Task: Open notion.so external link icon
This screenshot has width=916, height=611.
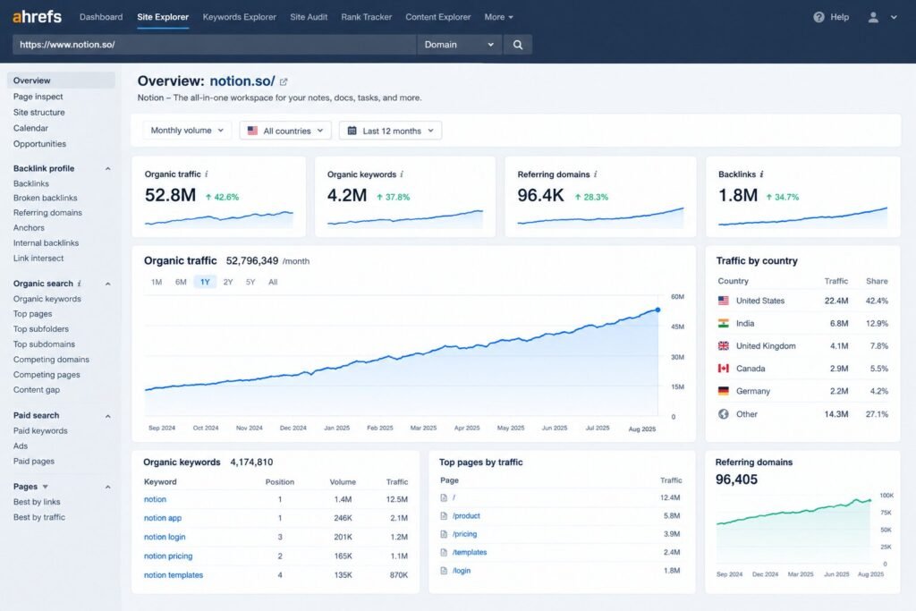Action: click(284, 81)
